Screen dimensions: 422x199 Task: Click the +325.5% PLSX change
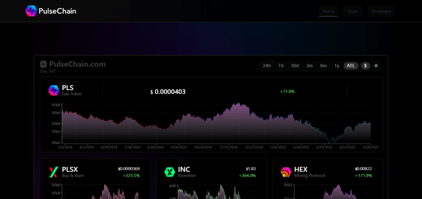(131, 176)
